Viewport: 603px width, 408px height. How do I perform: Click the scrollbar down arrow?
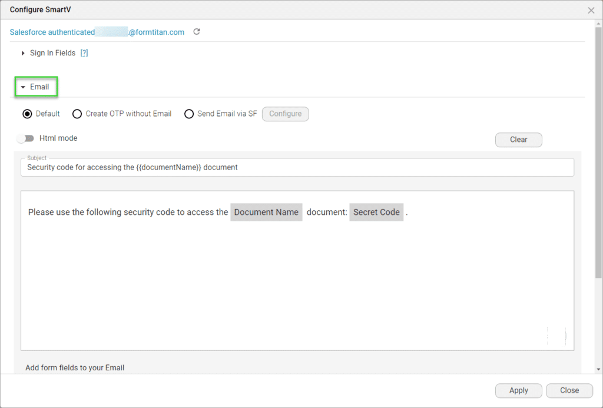pyautogui.click(x=599, y=369)
